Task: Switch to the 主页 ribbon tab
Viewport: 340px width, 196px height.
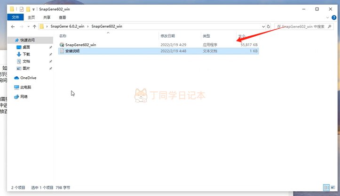Action: click(31, 17)
